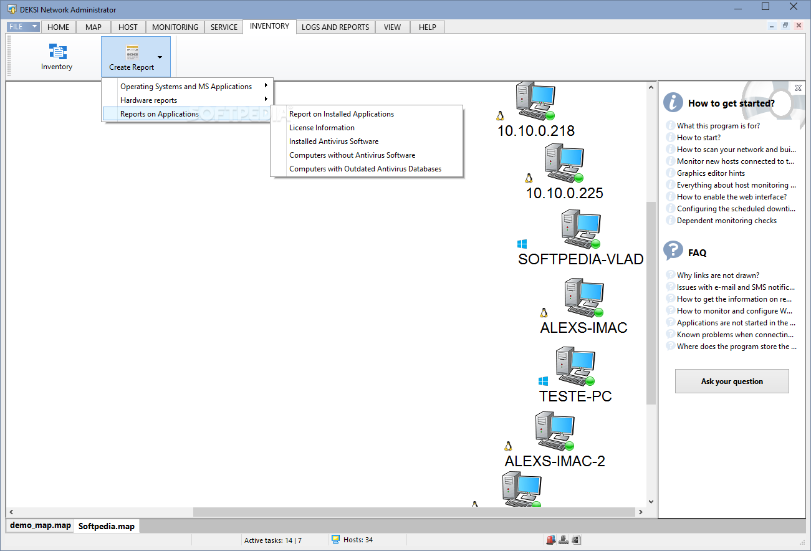Switch to the MONITORING ribbon tab
Image resolution: width=811 pixels, height=551 pixels.
175,27
